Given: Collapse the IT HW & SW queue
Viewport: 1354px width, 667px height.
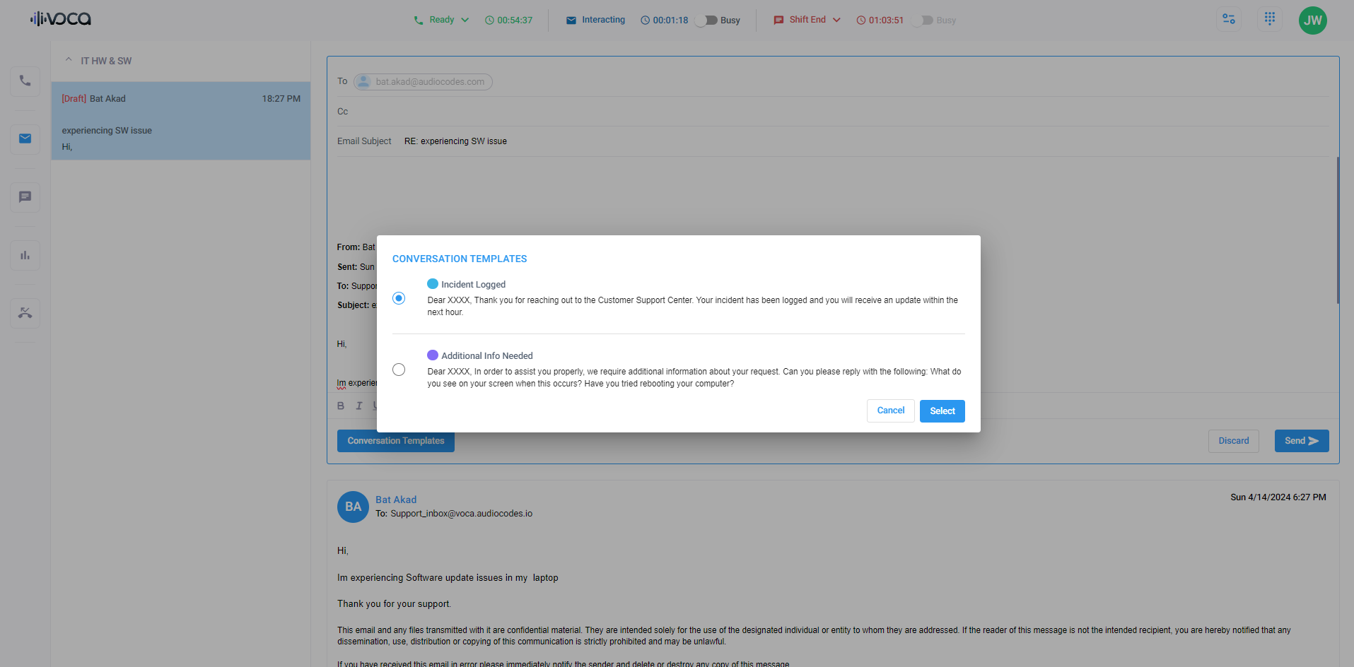Looking at the screenshot, I should point(69,60).
